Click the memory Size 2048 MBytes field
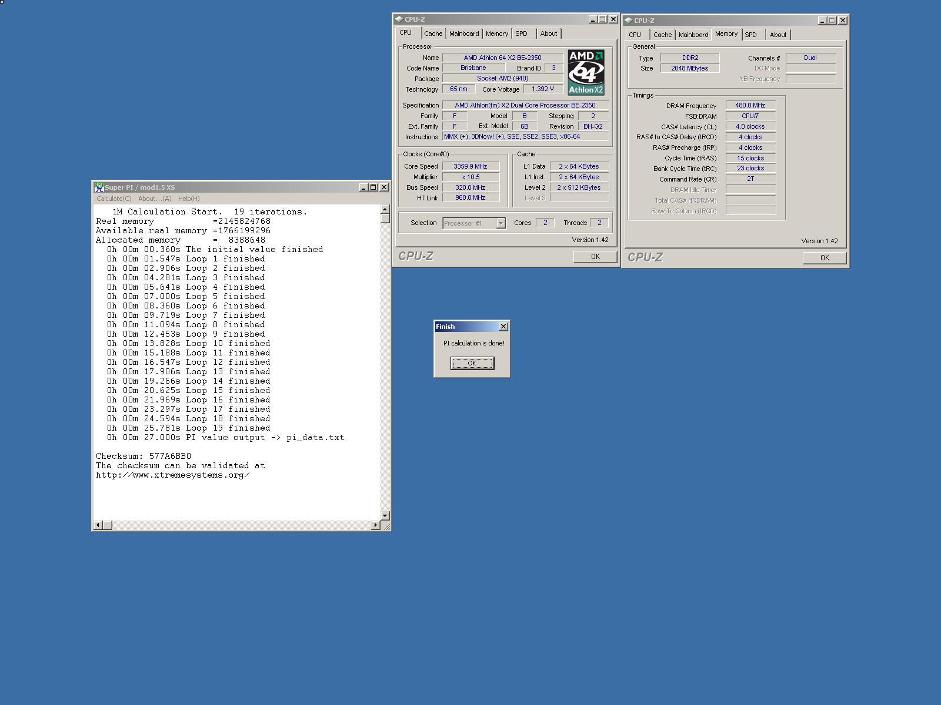Screen dimensions: 941x705 click(690, 68)
